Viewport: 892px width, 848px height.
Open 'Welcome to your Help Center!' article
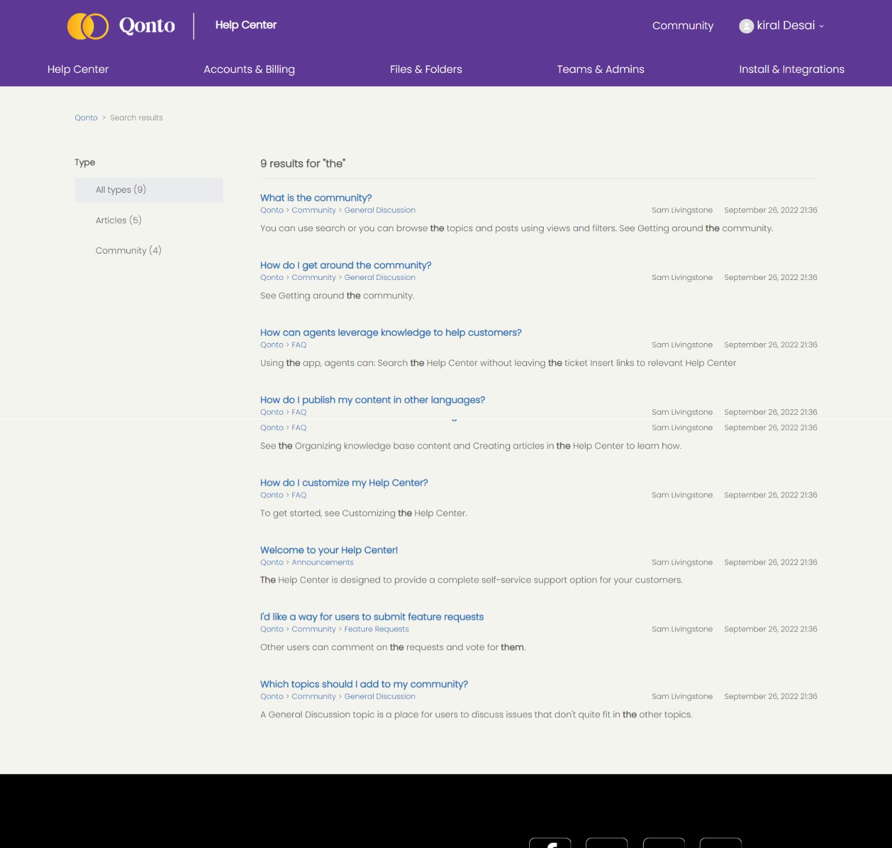pyautogui.click(x=328, y=550)
